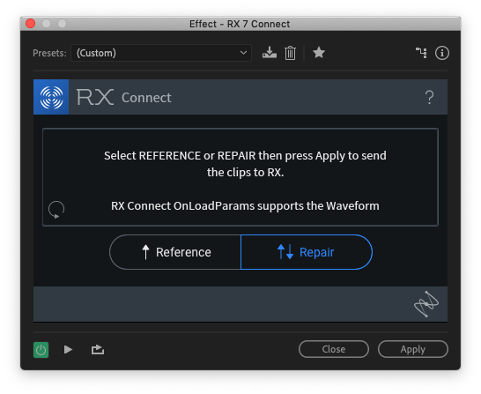Click the 'Effect - RX 7 Connect' title
This screenshot has width=481, height=394.
(x=240, y=24)
